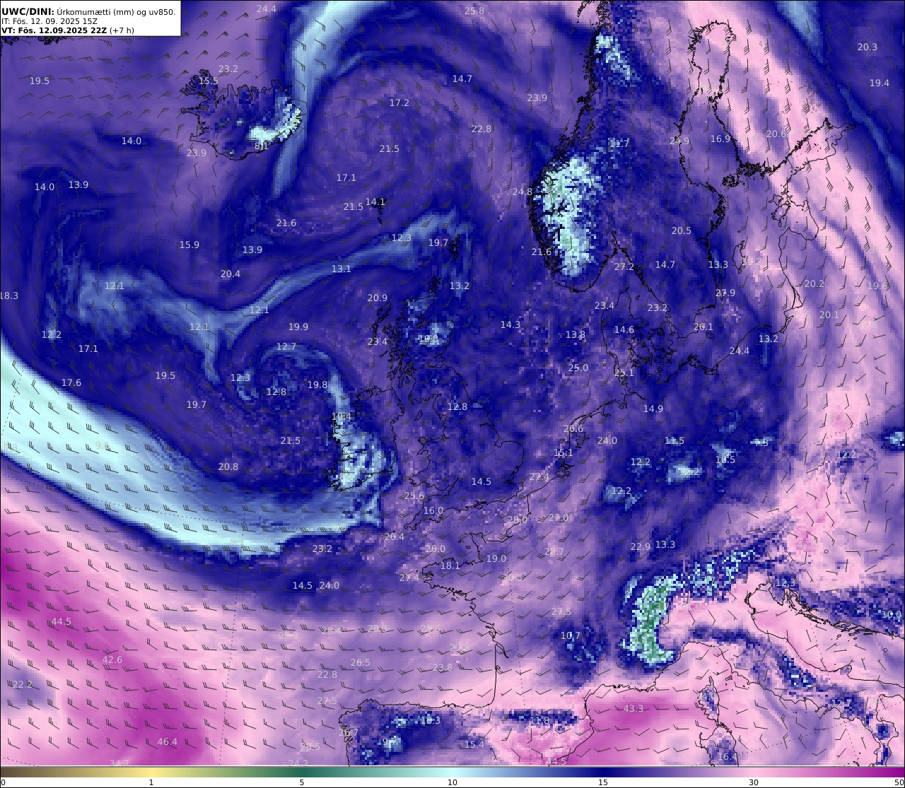
Task: Click the 12.7 value
Action: (x=286, y=346)
